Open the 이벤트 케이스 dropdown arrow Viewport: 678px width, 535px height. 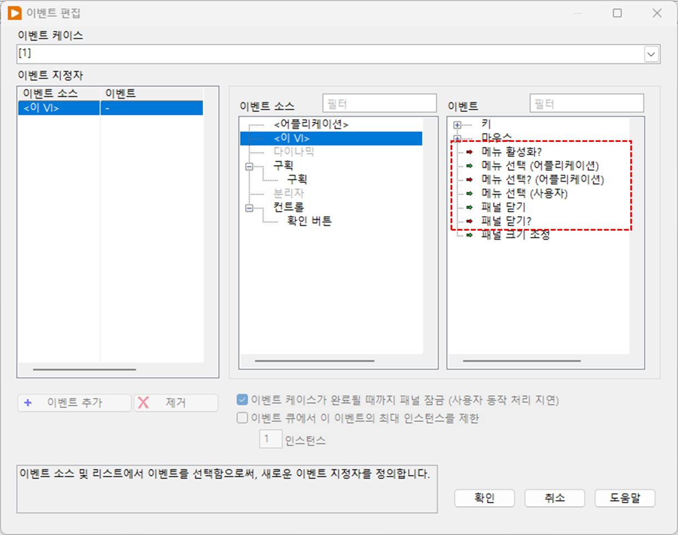651,54
